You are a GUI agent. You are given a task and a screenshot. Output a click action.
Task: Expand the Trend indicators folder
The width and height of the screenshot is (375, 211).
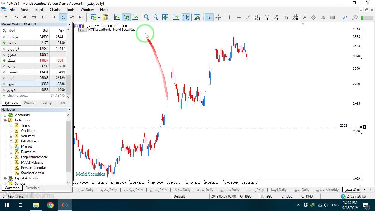tap(11, 125)
